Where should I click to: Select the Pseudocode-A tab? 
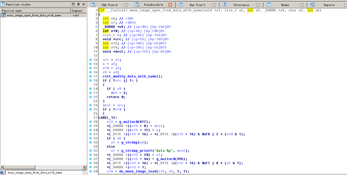(153, 5)
